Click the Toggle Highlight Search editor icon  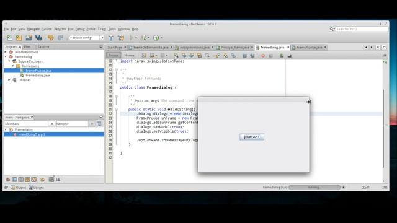pyautogui.click(x=200, y=55)
